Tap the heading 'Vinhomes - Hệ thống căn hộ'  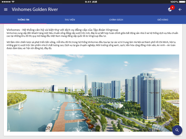(62, 30)
